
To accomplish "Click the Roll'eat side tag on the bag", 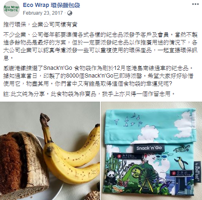I will pyautogui.click(x=198, y=172).
